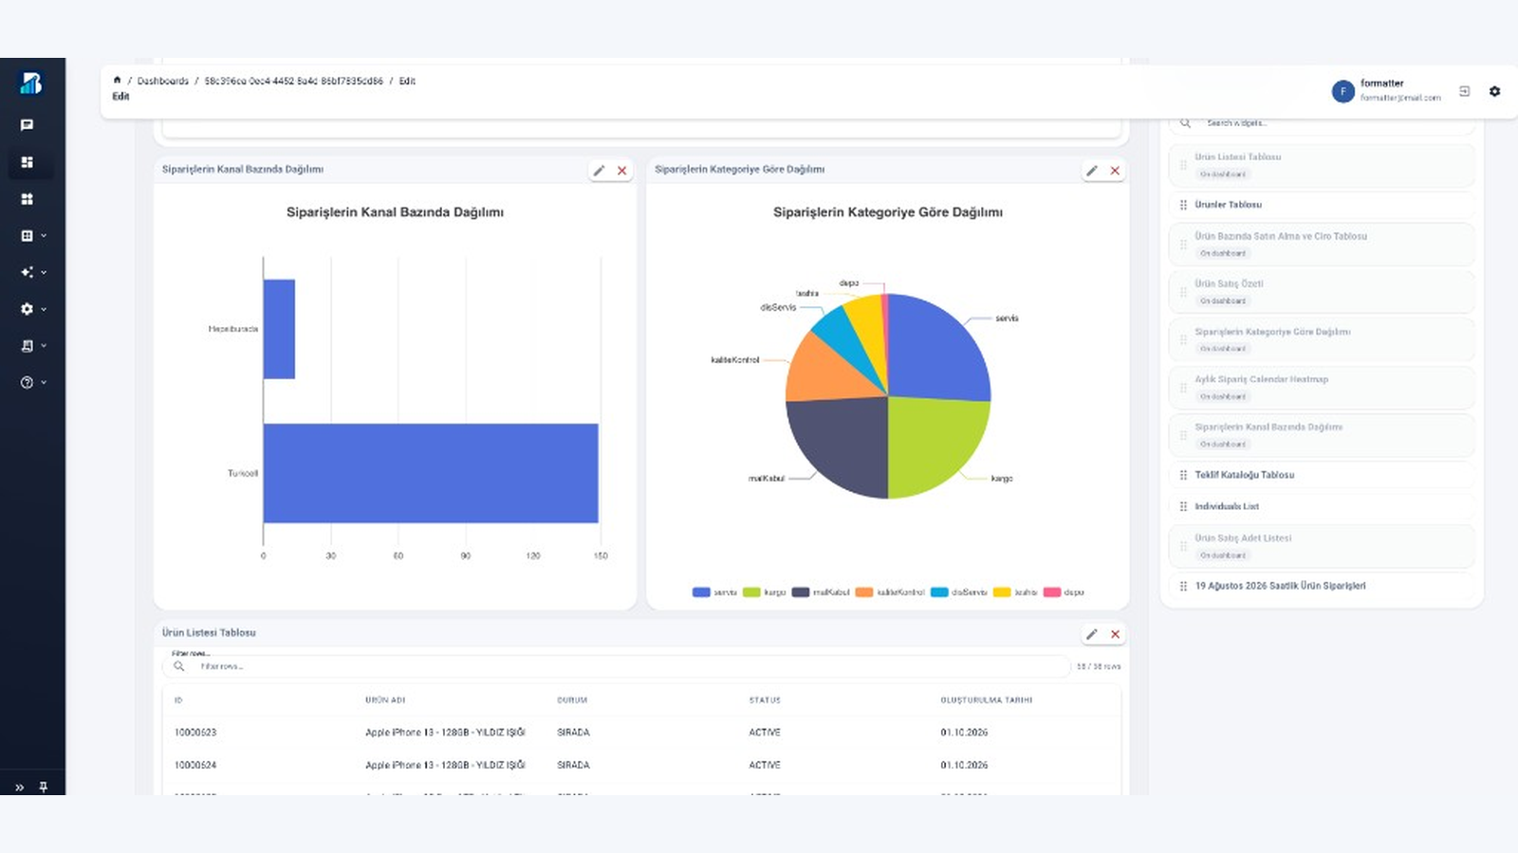This screenshot has height=853, width=1518.
Task: Open the four-squares widgets icon in the sidebar
Action: [27, 199]
